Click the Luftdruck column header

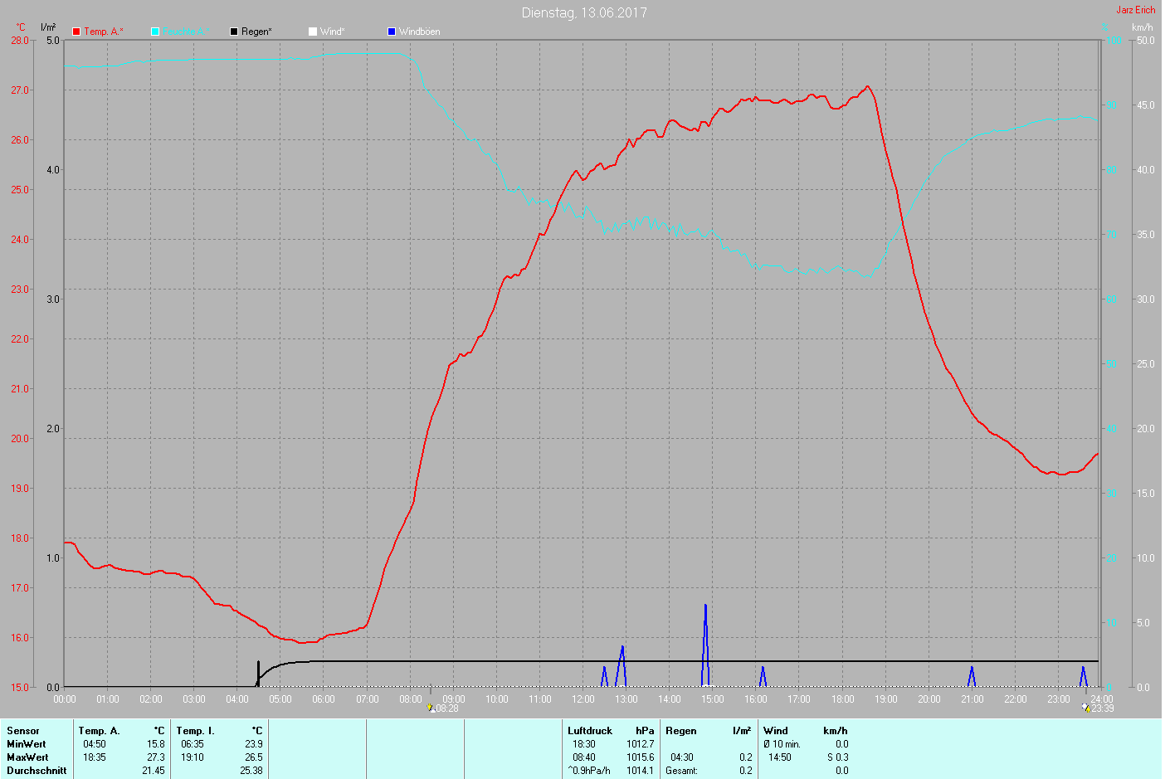click(590, 731)
